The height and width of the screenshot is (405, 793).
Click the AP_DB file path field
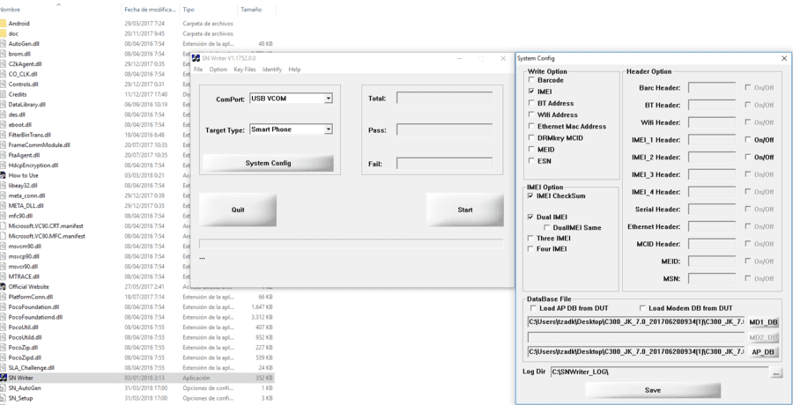coord(636,351)
